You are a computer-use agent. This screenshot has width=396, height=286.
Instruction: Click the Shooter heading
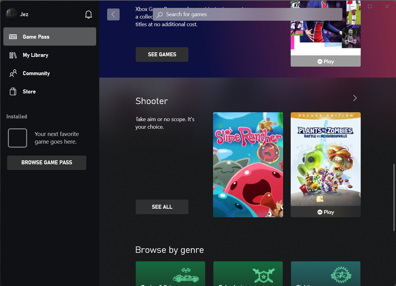coord(152,101)
